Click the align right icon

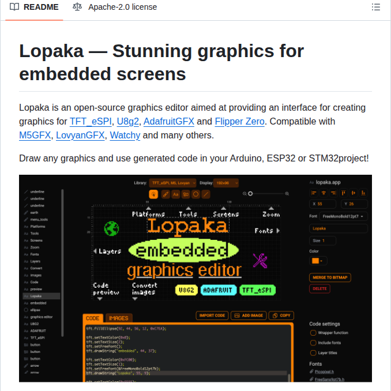[x=333, y=193]
